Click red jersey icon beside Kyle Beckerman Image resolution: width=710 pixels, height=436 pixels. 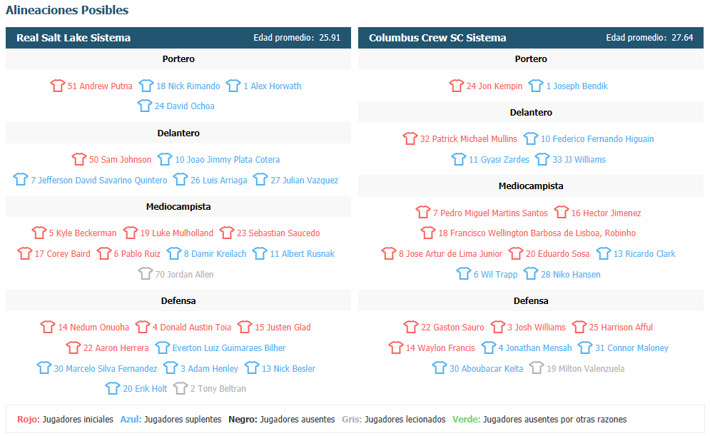39,233
